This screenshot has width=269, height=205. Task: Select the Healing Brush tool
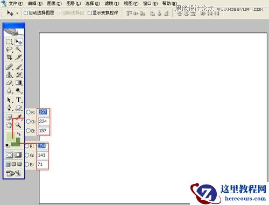click(9, 67)
